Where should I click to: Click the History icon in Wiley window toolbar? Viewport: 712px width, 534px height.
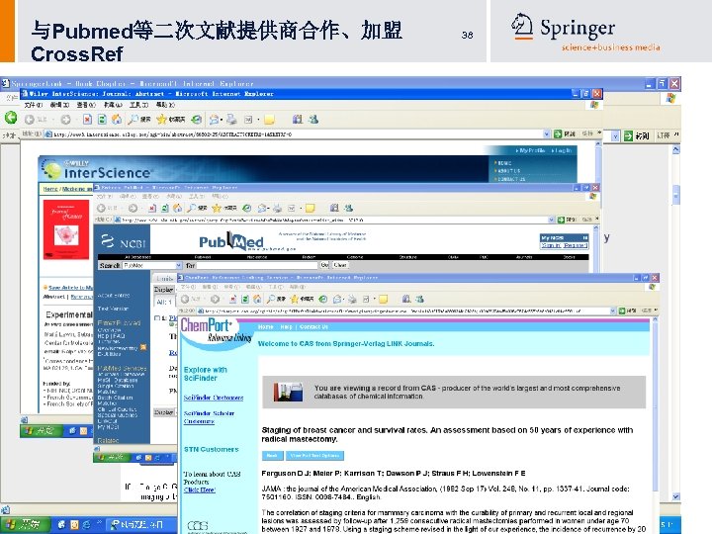196,120
